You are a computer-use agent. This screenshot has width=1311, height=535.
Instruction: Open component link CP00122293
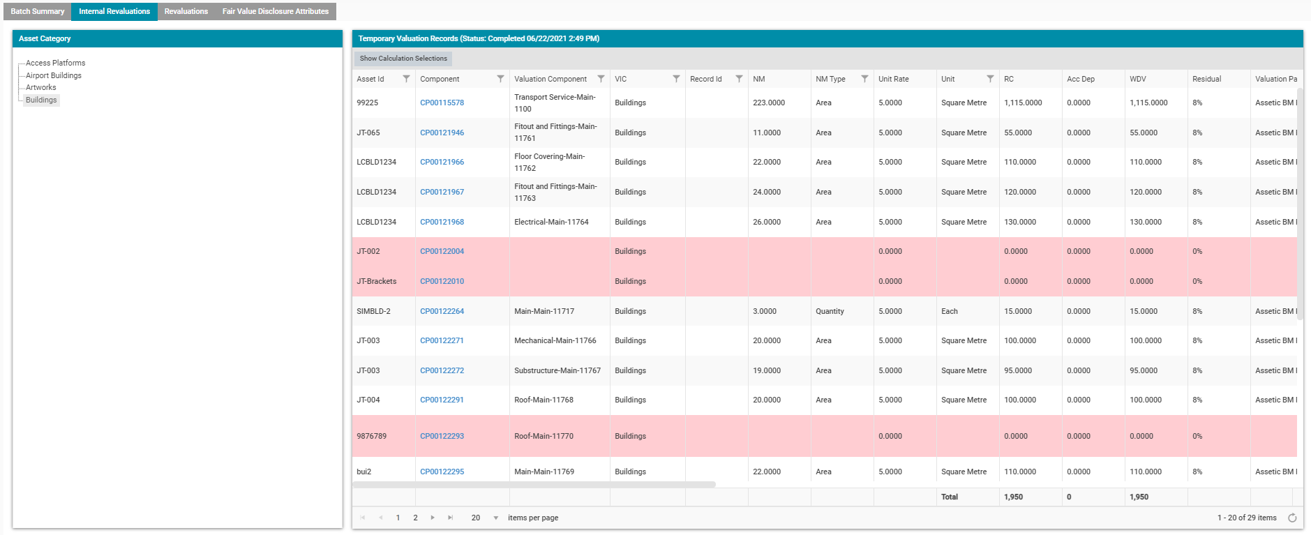pos(442,436)
